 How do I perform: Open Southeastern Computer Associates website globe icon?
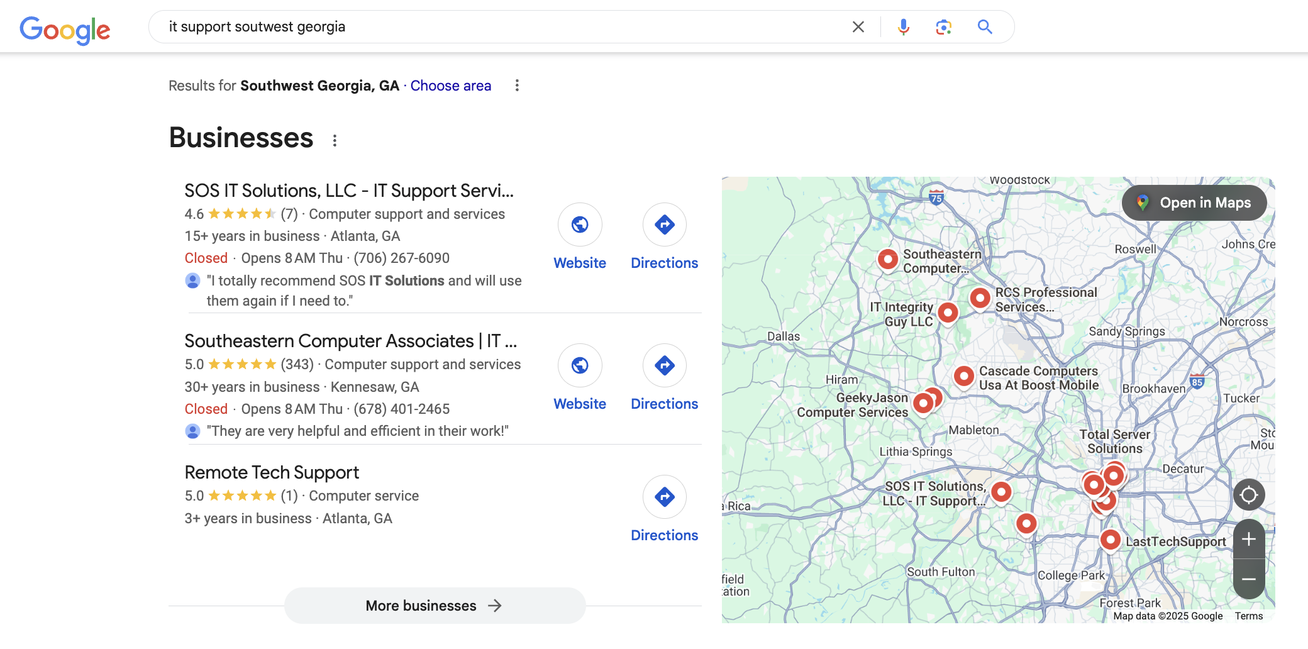[580, 365]
